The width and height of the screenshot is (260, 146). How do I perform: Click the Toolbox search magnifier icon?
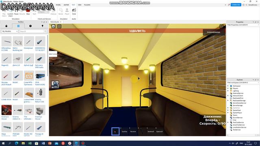coord(45,31)
